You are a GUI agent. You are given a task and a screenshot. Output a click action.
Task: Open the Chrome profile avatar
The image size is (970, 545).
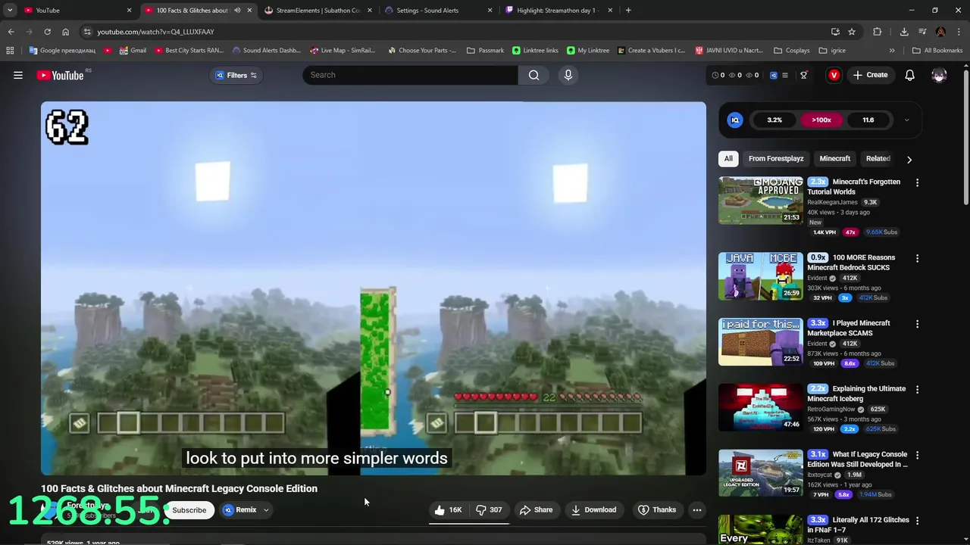point(940,32)
